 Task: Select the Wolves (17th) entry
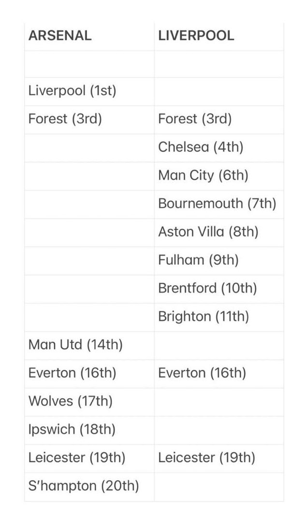click(x=70, y=401)
